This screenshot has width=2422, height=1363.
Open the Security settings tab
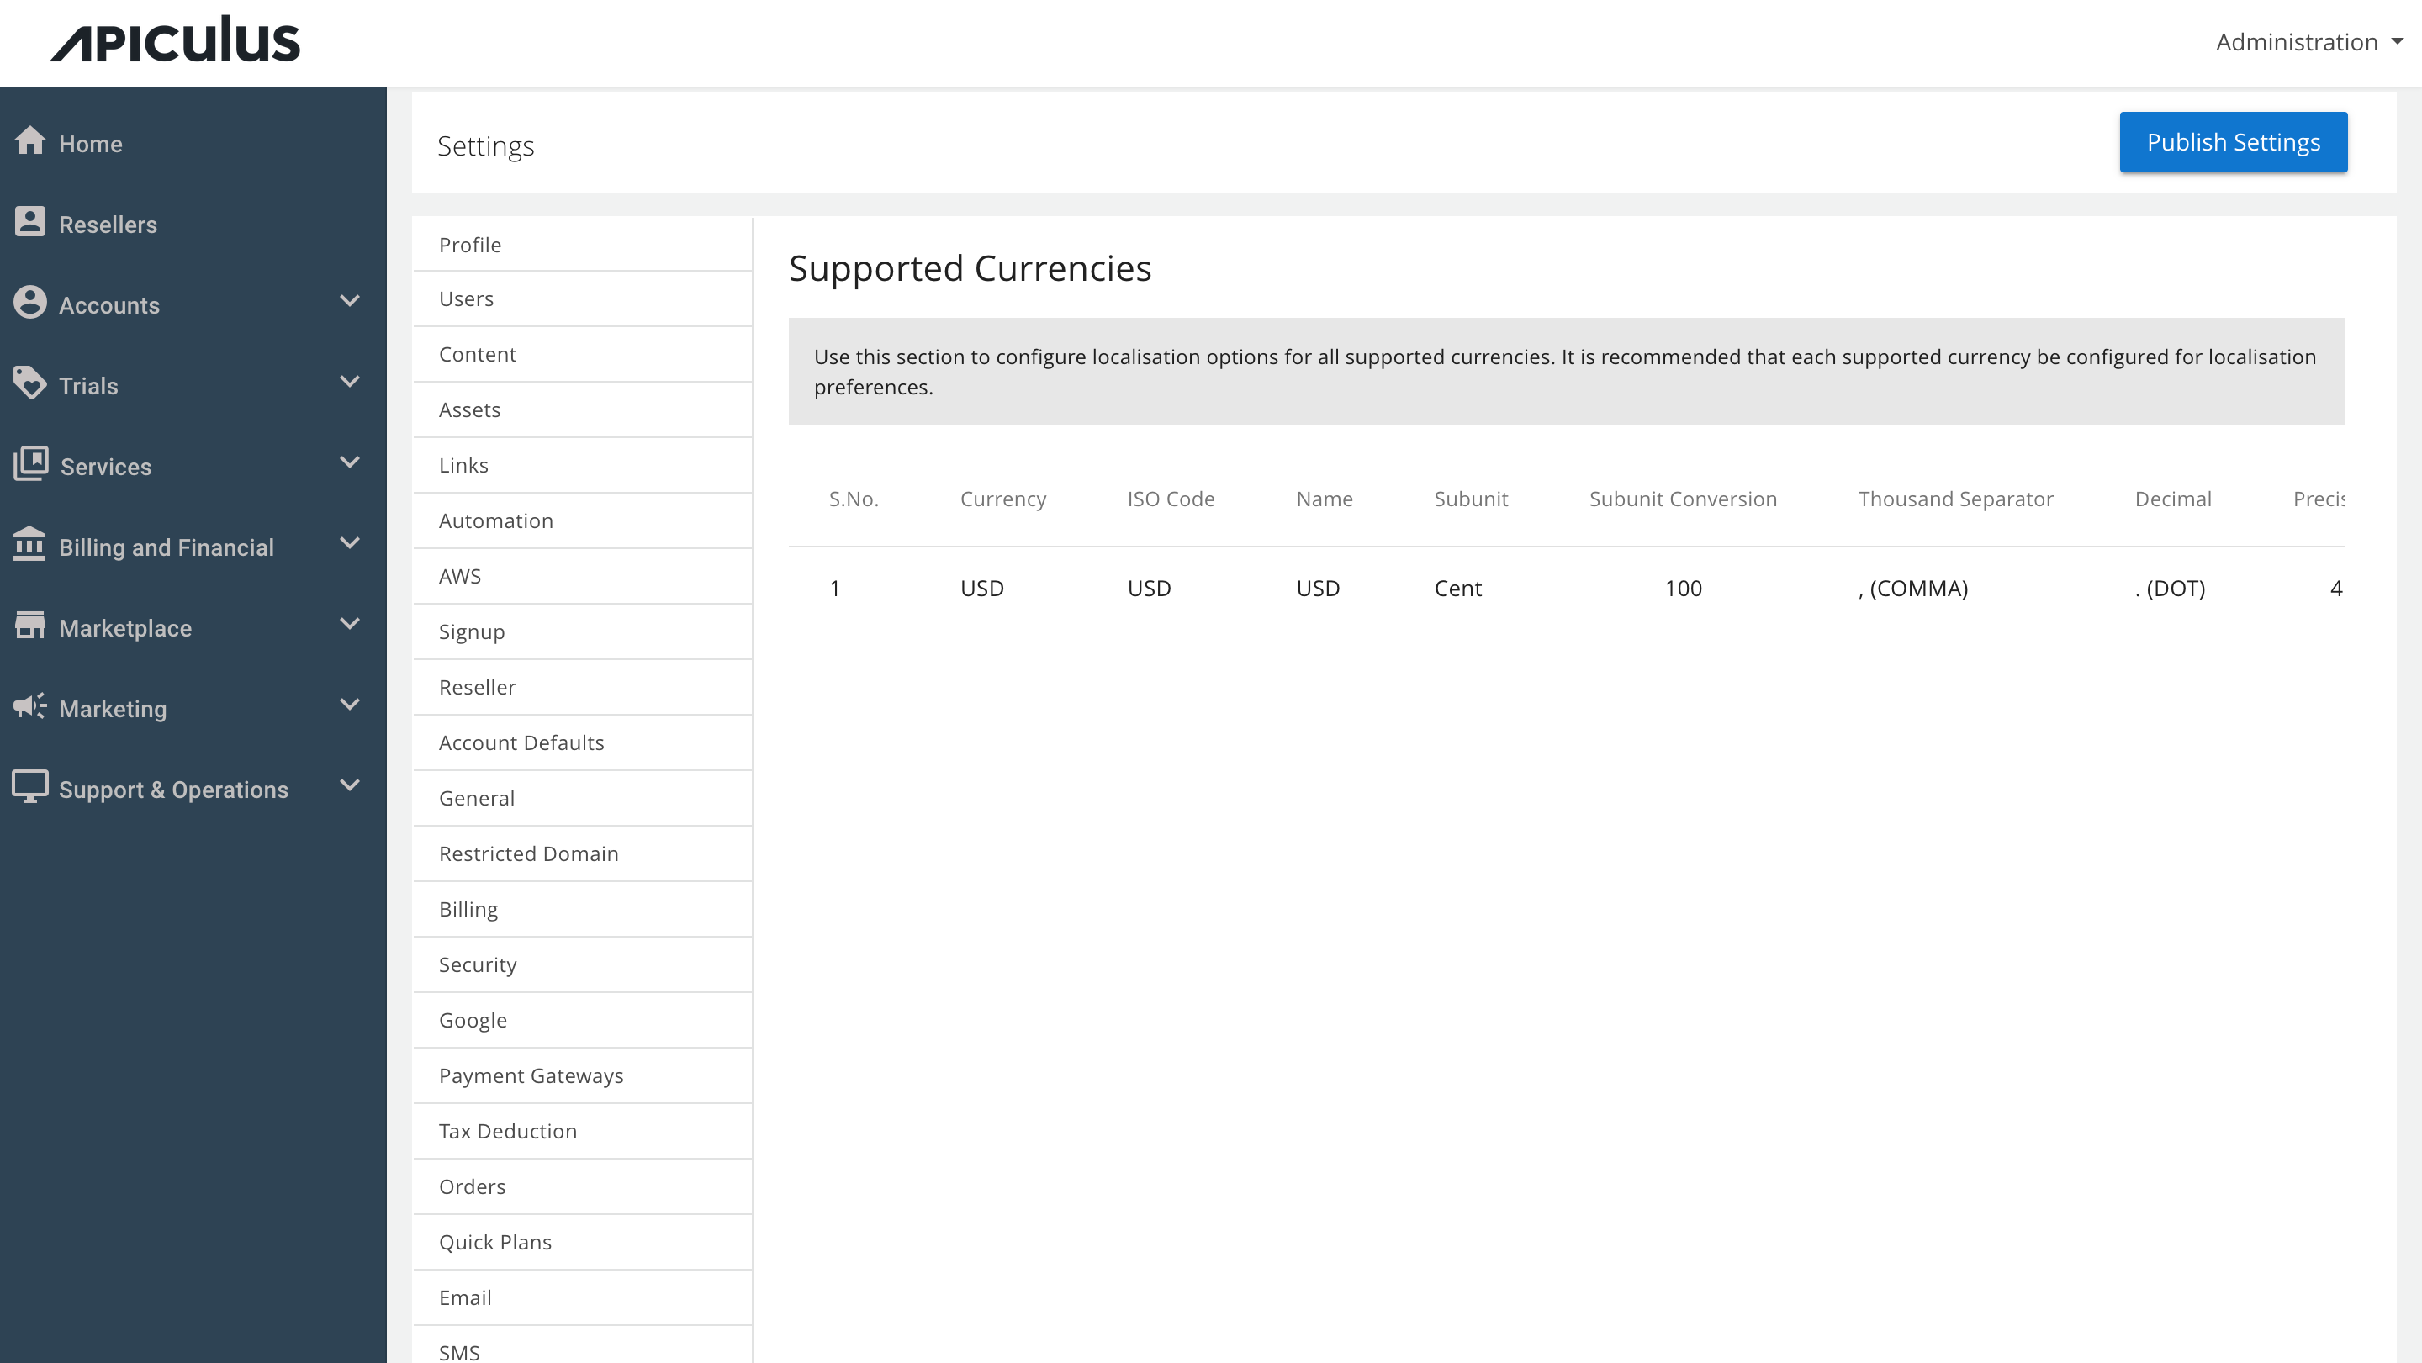click(x=582, y=964)
